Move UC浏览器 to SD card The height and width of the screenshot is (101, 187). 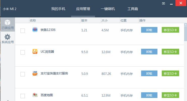(170, 52)
